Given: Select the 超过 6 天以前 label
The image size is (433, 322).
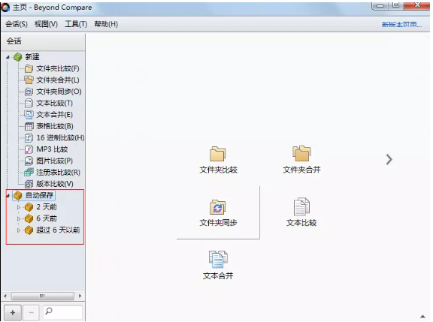Looking at the screenshot, I should point(58,230).
